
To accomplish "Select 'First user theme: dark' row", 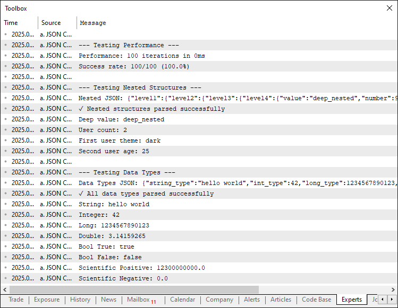I will pos(199,140).
